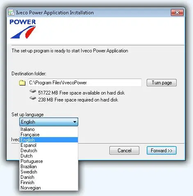Image resolution: width=193 pixels, height=196 pixels.
Task: Pick Deutsch as the setup language
Action: coord(49,151)
